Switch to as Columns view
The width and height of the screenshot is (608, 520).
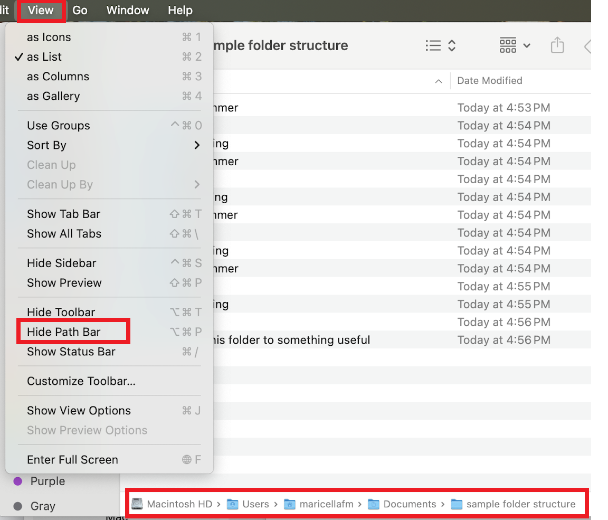pyautogui.click(x=109, y=77)
